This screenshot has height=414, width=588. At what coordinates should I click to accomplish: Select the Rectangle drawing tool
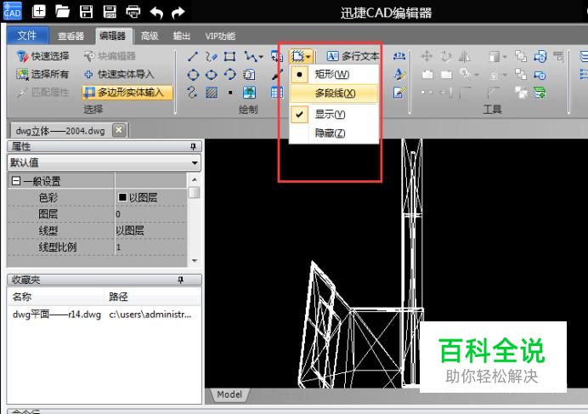pos(229,57)
